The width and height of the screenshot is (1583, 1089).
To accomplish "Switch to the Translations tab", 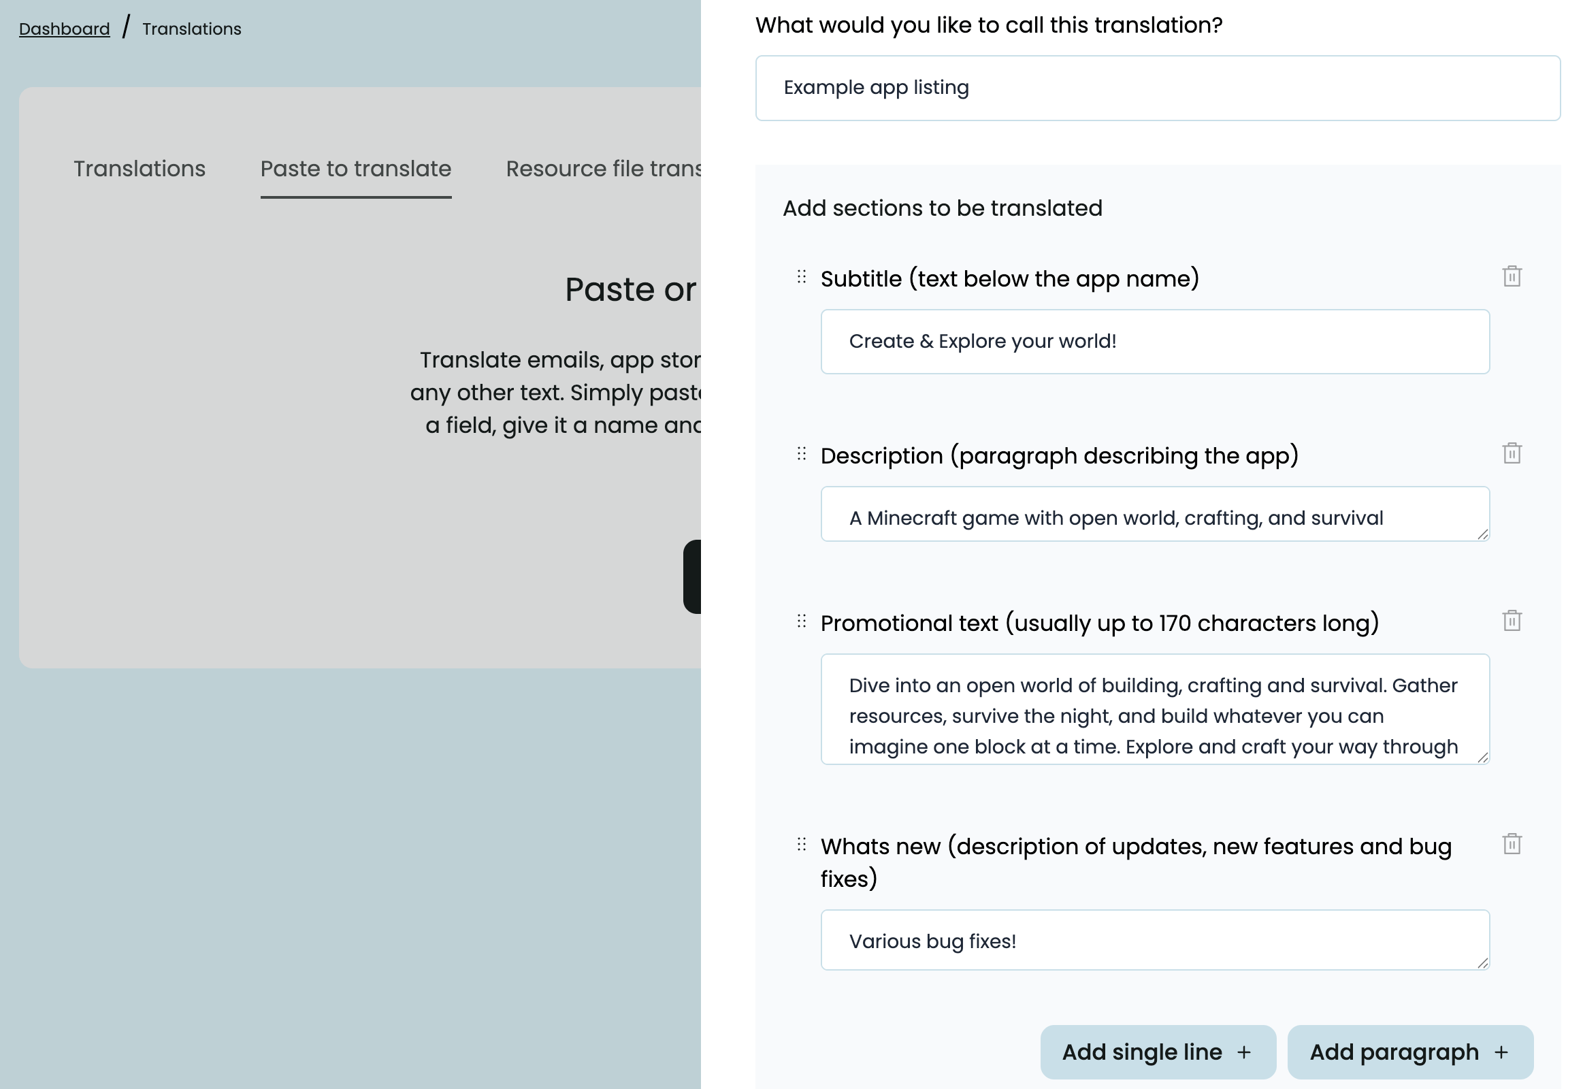I will (x=140, y=169).
